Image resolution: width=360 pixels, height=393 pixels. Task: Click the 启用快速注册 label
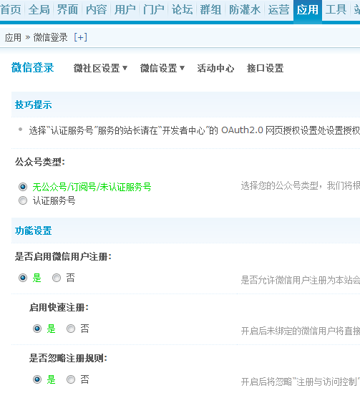(59, 308)
